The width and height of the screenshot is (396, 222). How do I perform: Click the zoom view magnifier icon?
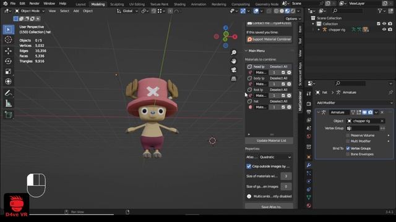(234, 52)
